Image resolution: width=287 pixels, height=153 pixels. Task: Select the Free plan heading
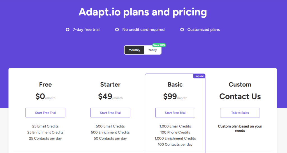tap(45, 84)
